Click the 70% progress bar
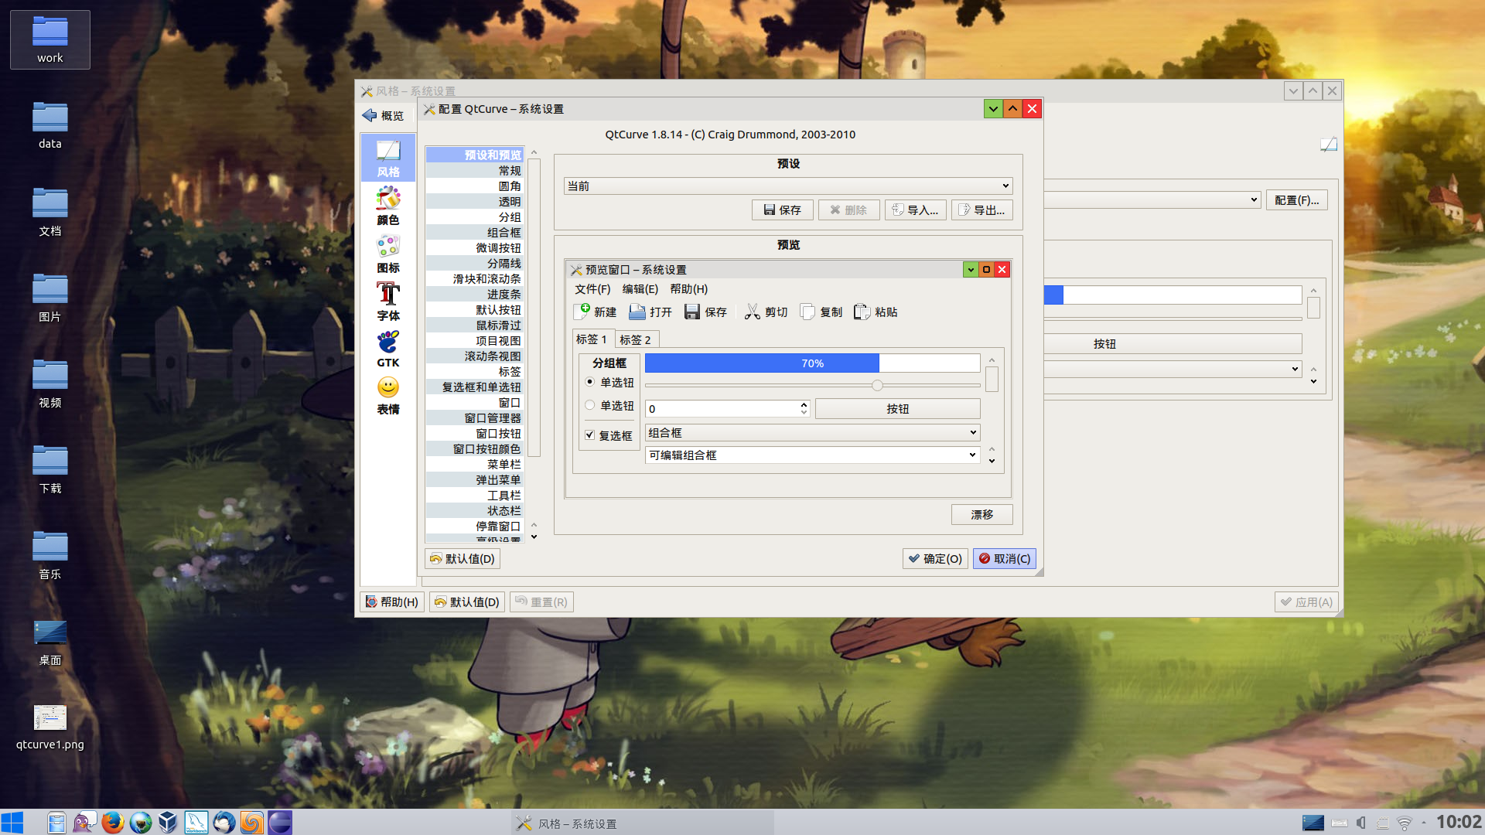This screenshot has width=1485, height=835. pyautogui.click(x=813, y=363)
